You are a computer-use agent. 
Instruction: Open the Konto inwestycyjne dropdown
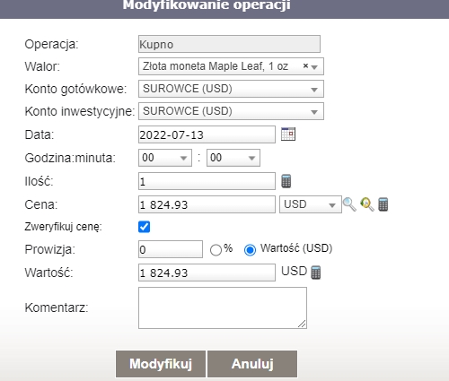pyautogui.click(x=231, y=111)
